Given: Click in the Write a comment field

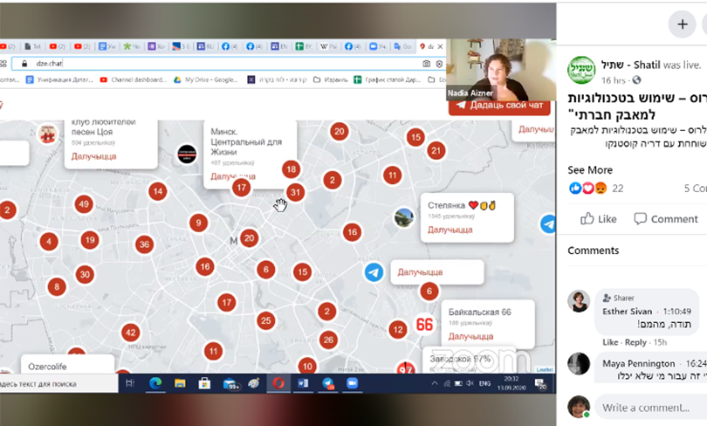Looking at the screenshot, I should coord(653,408).
